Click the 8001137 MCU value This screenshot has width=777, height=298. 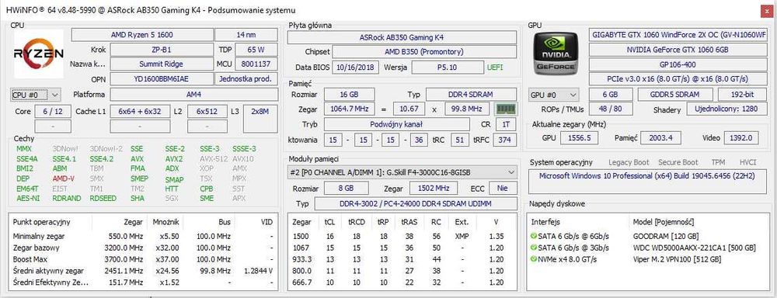point(256,64)
